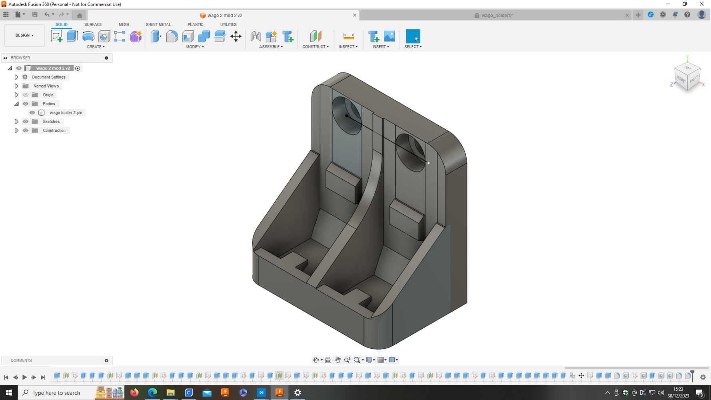Switch to the SHEET METAL tab
The image size is (711, 400).
click(158, 24)
